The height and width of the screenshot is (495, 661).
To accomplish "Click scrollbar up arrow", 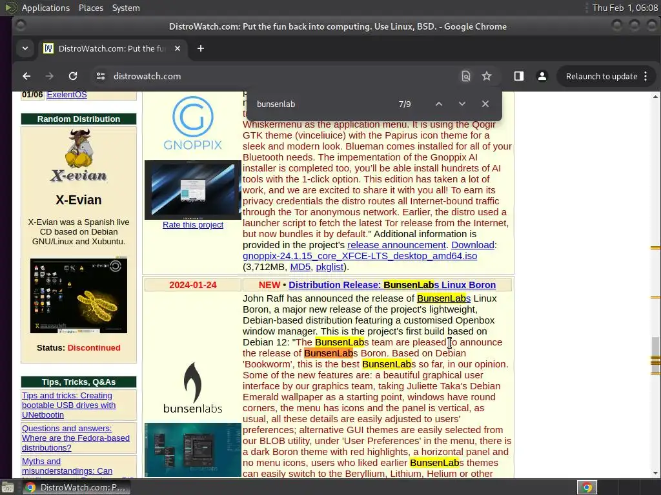I will pyautogui.click(x=655, y=97).
